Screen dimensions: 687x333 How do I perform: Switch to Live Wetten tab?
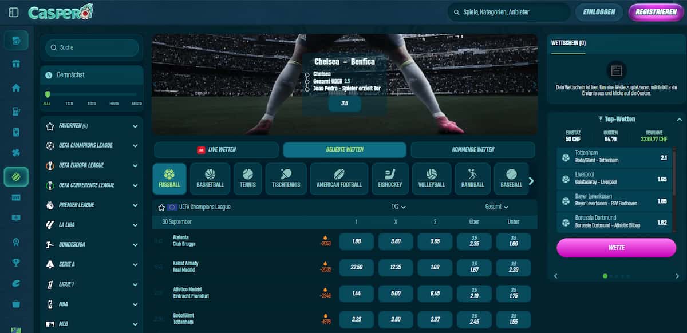click(216, 150)
